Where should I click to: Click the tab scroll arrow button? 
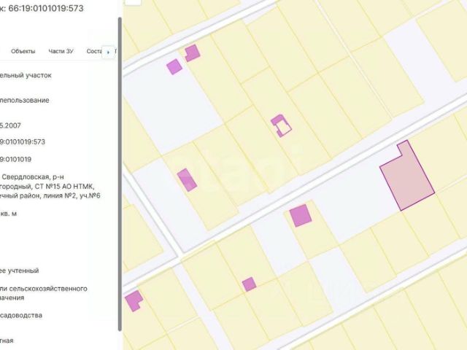(x=108, y=52)
